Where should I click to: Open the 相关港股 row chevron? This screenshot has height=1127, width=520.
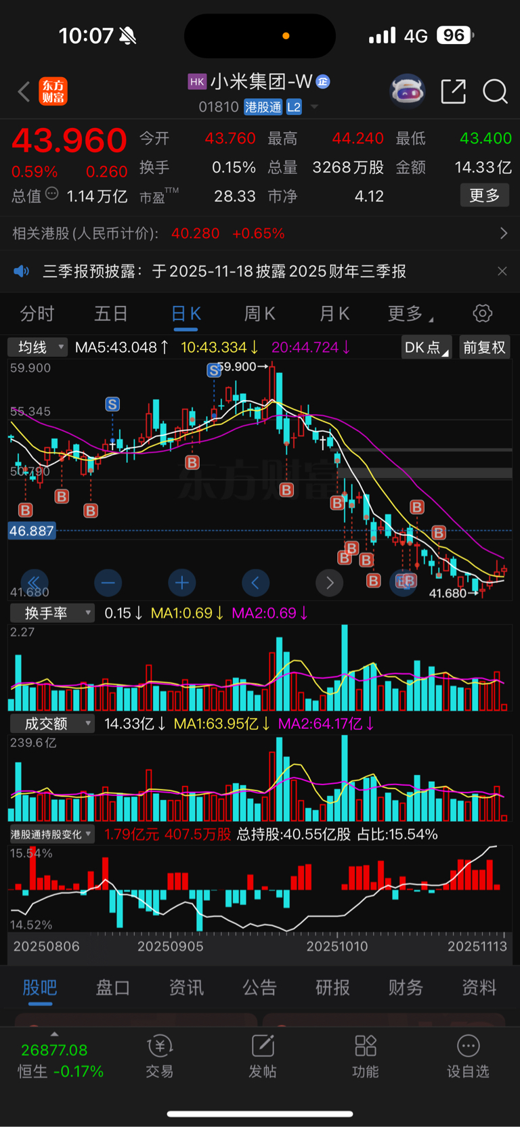coord(503,234)
